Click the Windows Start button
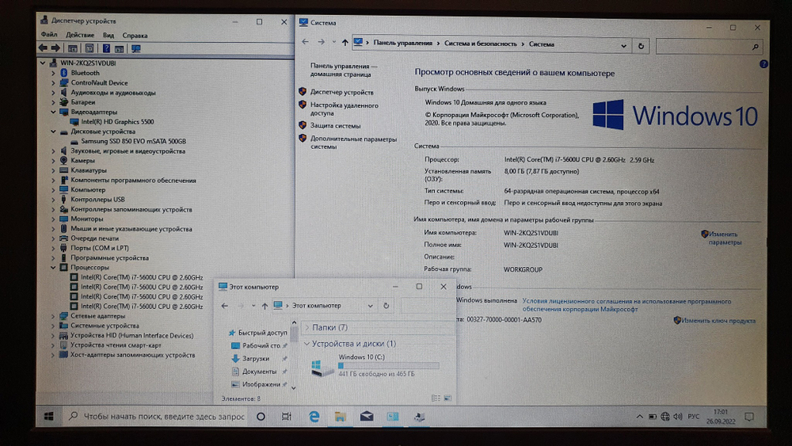This screenshot has height=446, width=792. click(x=48, y=416)
